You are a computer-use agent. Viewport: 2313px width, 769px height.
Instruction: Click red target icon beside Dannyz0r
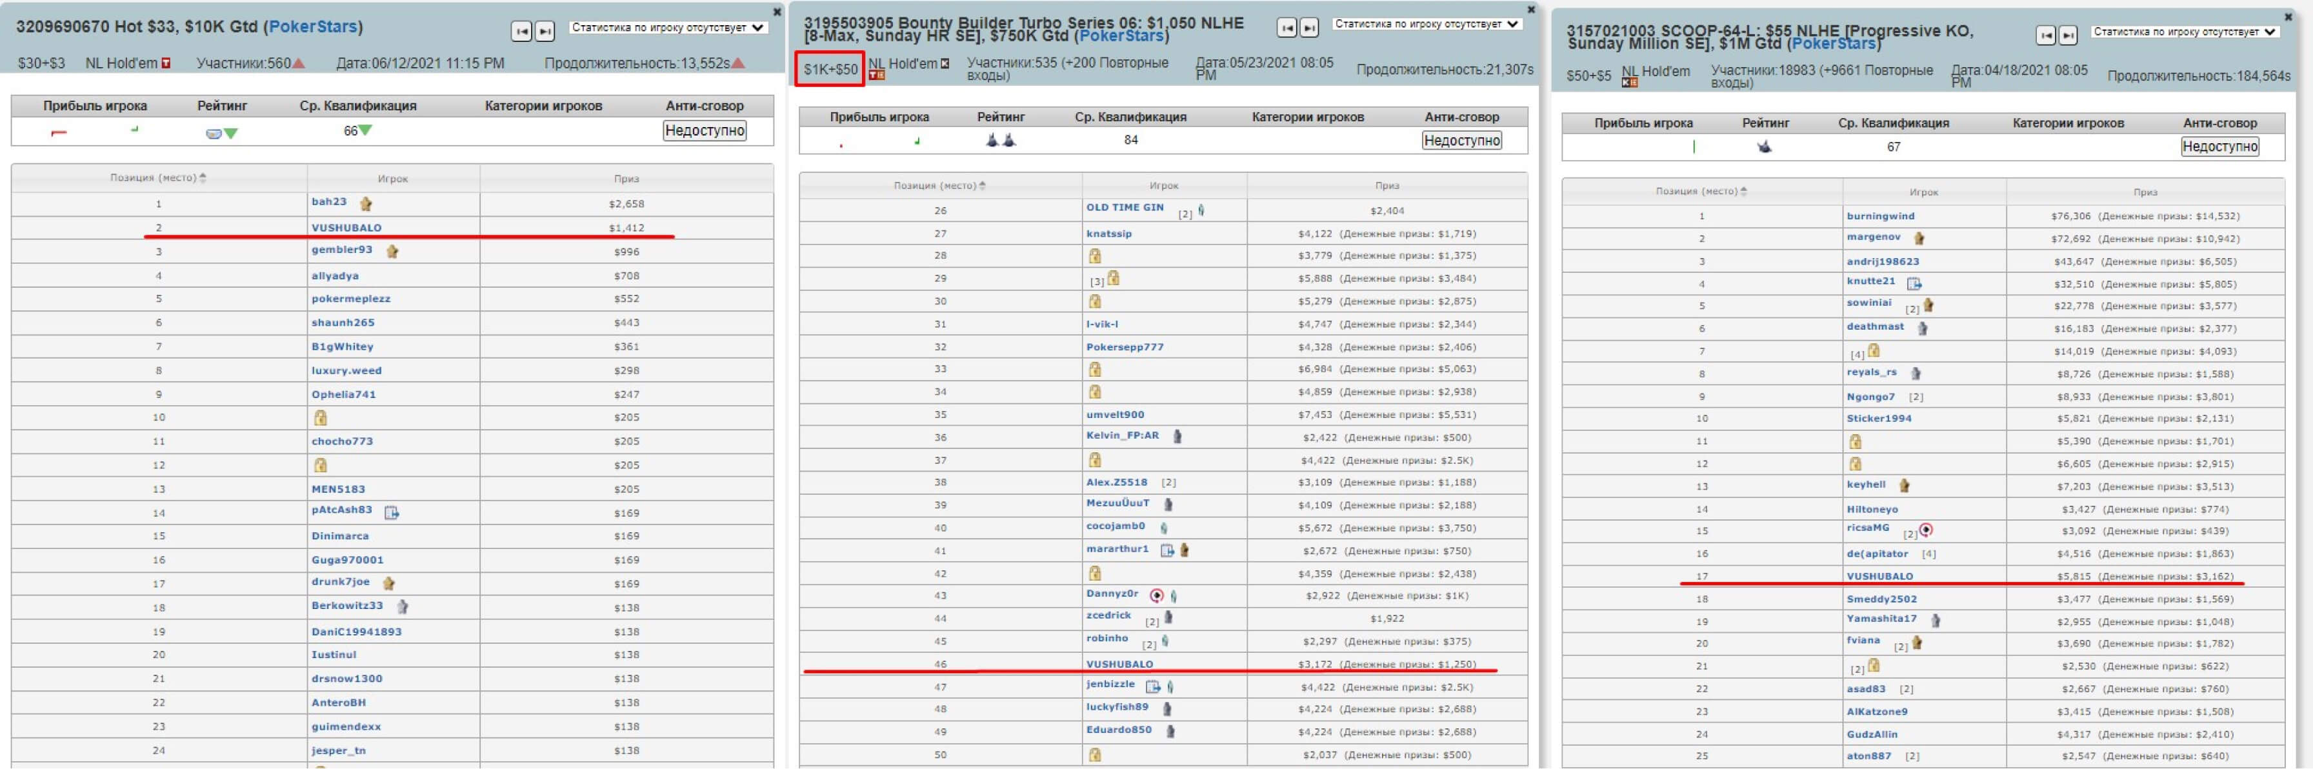coord(1156,595)
